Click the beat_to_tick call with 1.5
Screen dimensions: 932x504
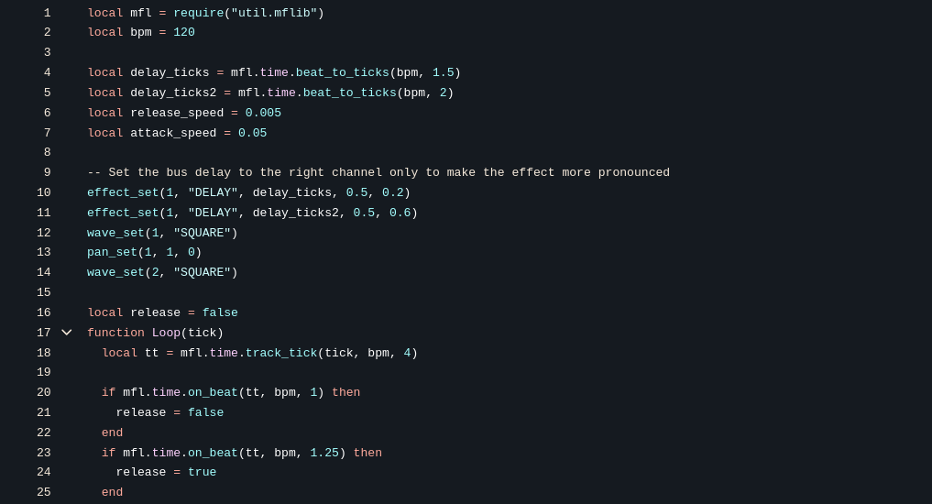(342, 72)
